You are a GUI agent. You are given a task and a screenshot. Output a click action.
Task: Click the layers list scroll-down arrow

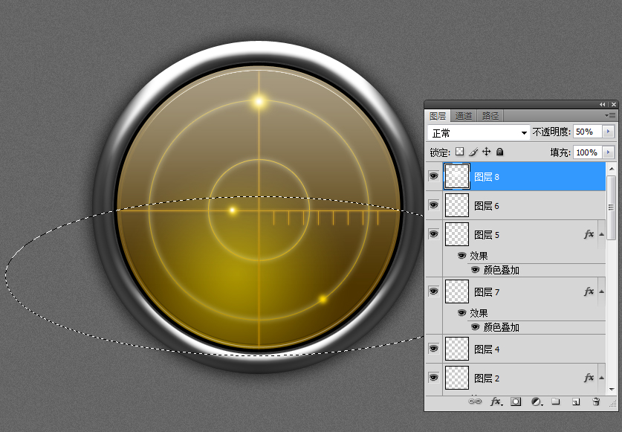[x=612, y=390]
